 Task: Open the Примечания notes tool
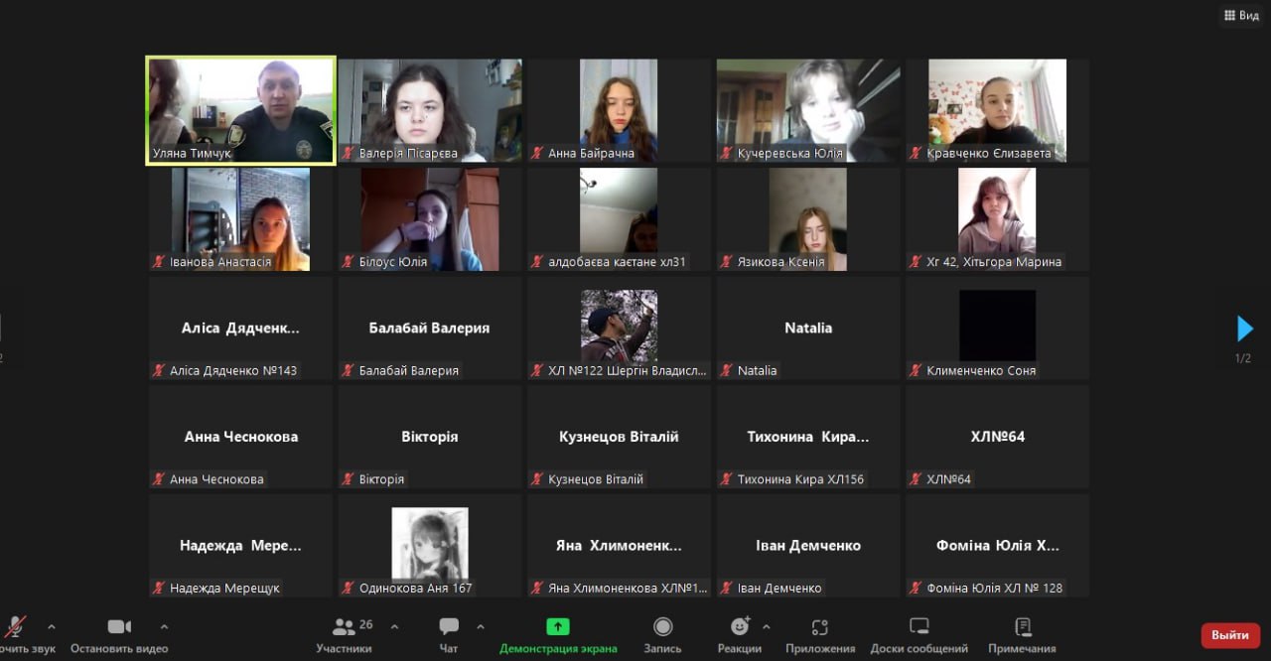click(x=1022, y=635)
